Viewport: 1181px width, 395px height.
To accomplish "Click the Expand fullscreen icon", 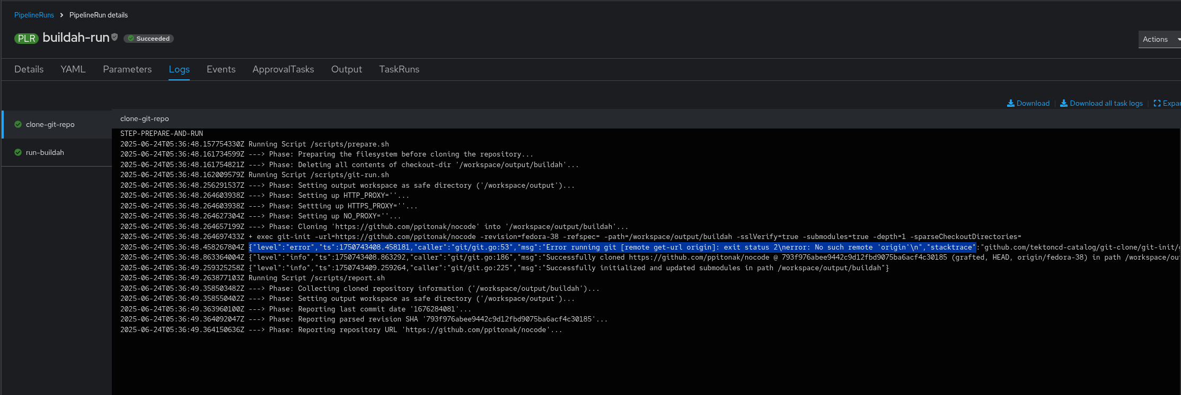I will (x=1157, y=103).
